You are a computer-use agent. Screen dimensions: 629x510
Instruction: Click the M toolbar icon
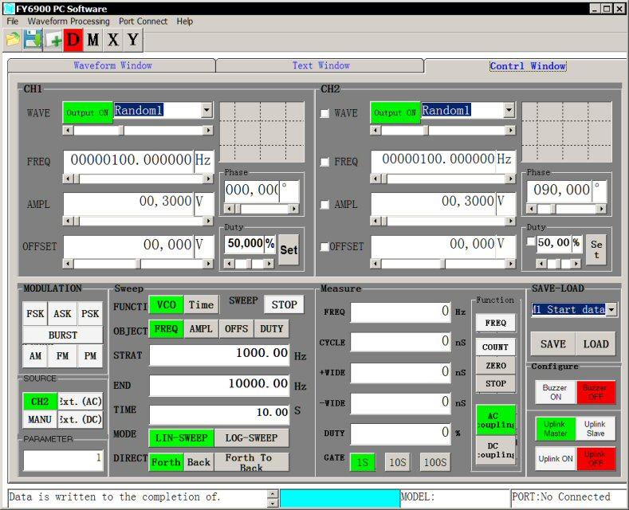93,40
